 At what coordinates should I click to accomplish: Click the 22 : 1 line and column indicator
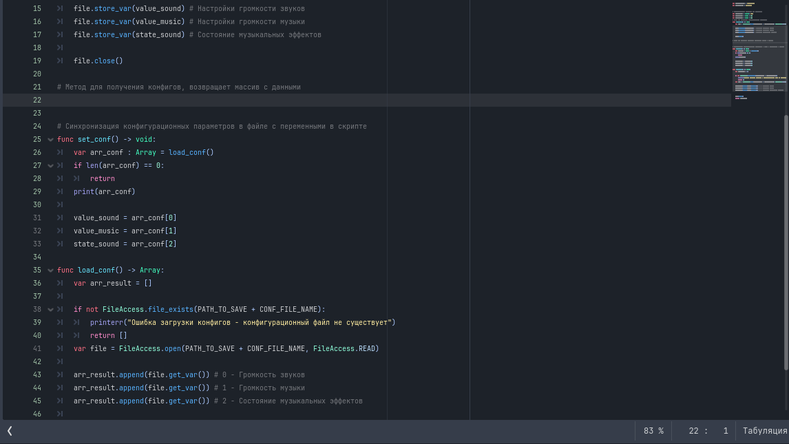tap(708, 431)
